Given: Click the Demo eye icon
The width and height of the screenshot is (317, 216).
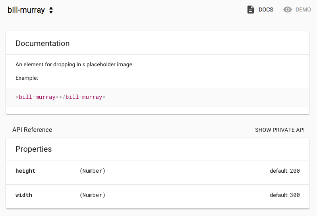Looking at the screenshot, I should click(288, 10).
